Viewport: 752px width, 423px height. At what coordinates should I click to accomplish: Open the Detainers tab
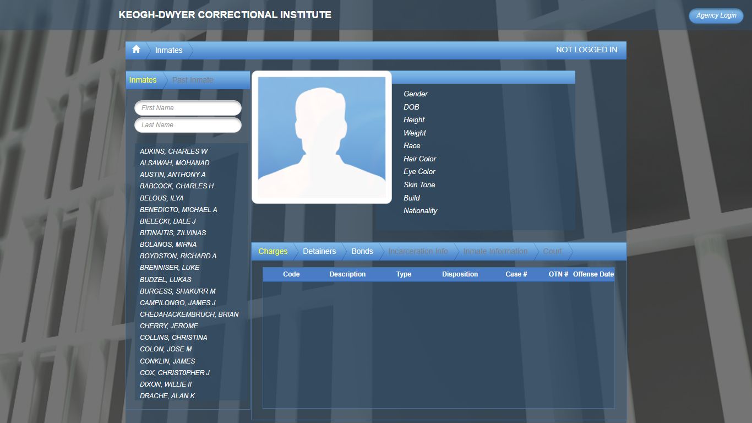pos(319,251)
